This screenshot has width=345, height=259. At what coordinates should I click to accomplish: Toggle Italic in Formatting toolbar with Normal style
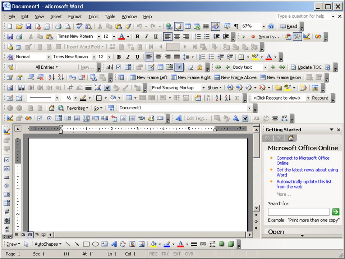pyautogui.click(x=128, y=57)
